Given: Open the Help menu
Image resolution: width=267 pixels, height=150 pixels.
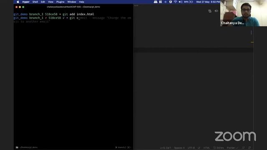Looking at the screenshot, I should 82,2.
